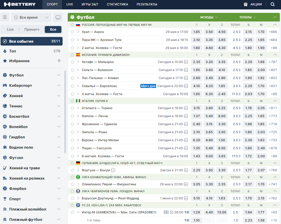Switch the screen layout view icon
Viewport: 281px width, 224px height.
coord(58,17)
